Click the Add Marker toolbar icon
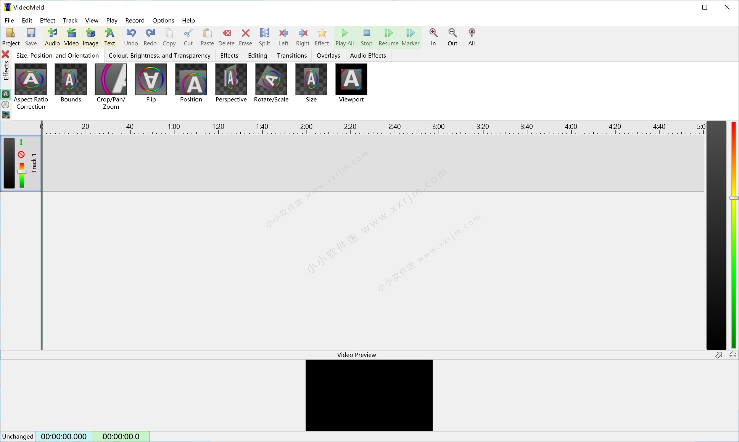 pos(410,37)
